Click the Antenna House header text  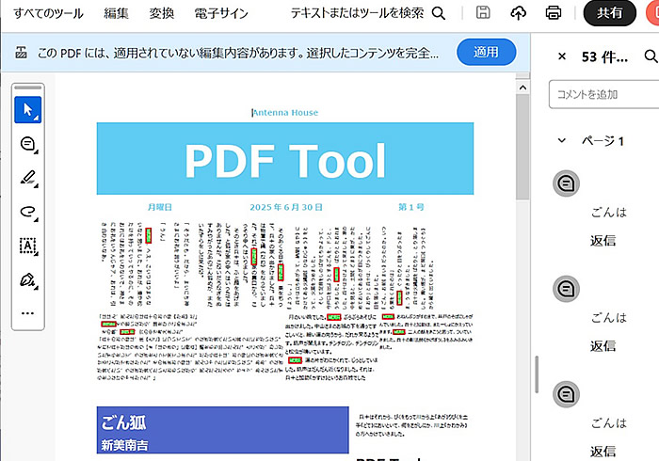285,113
